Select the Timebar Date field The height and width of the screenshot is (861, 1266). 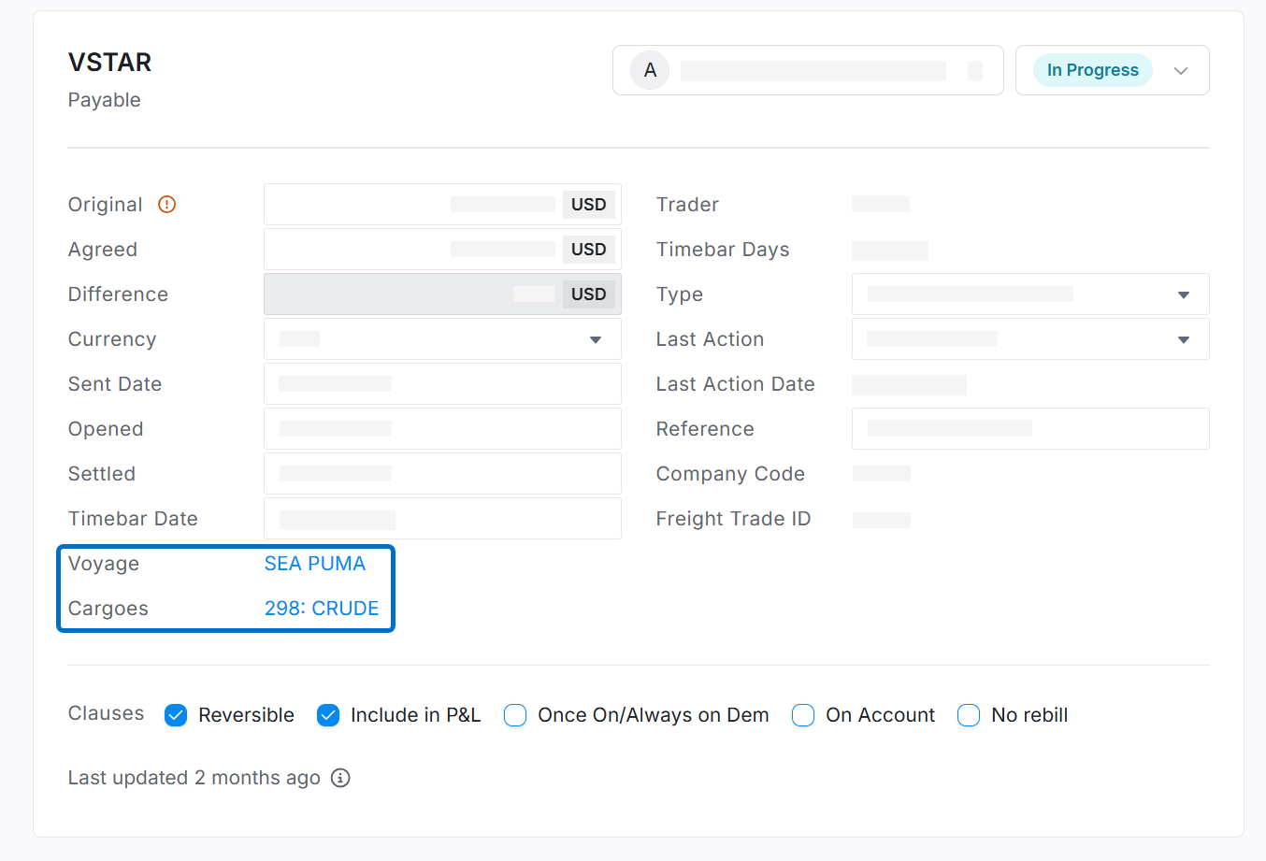click(441, 519)
